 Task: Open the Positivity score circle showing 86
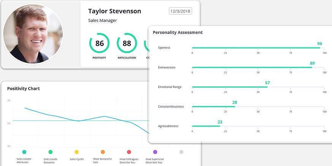pos(99,43)
